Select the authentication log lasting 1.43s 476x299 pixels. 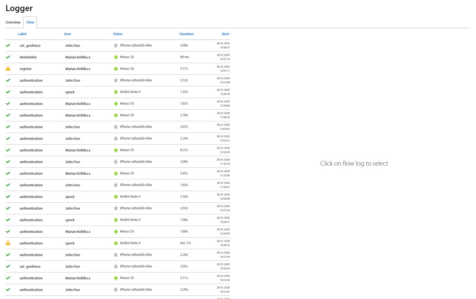coord(31,92)
